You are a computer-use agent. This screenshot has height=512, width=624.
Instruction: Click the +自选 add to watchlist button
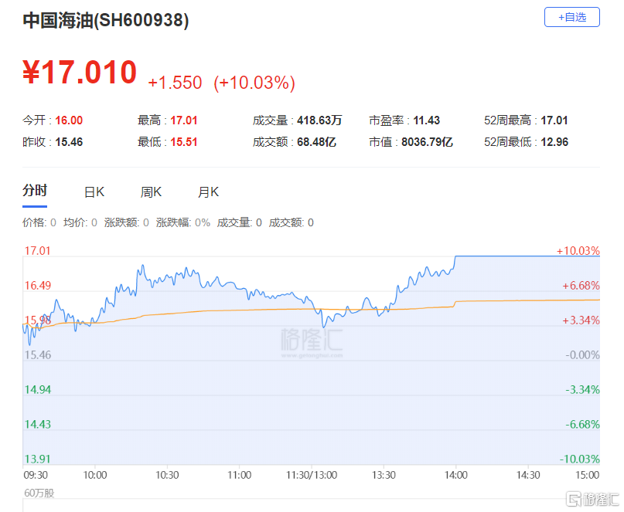pyautogui.click(x=571, y=17)
